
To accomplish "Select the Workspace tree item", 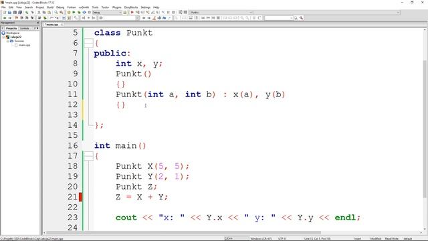I will point(13,33).
